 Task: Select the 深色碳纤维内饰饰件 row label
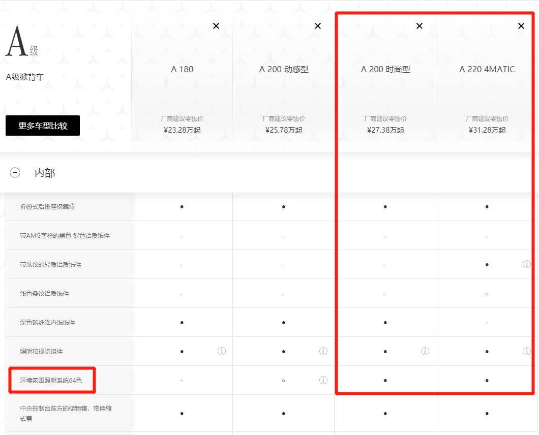47,322
